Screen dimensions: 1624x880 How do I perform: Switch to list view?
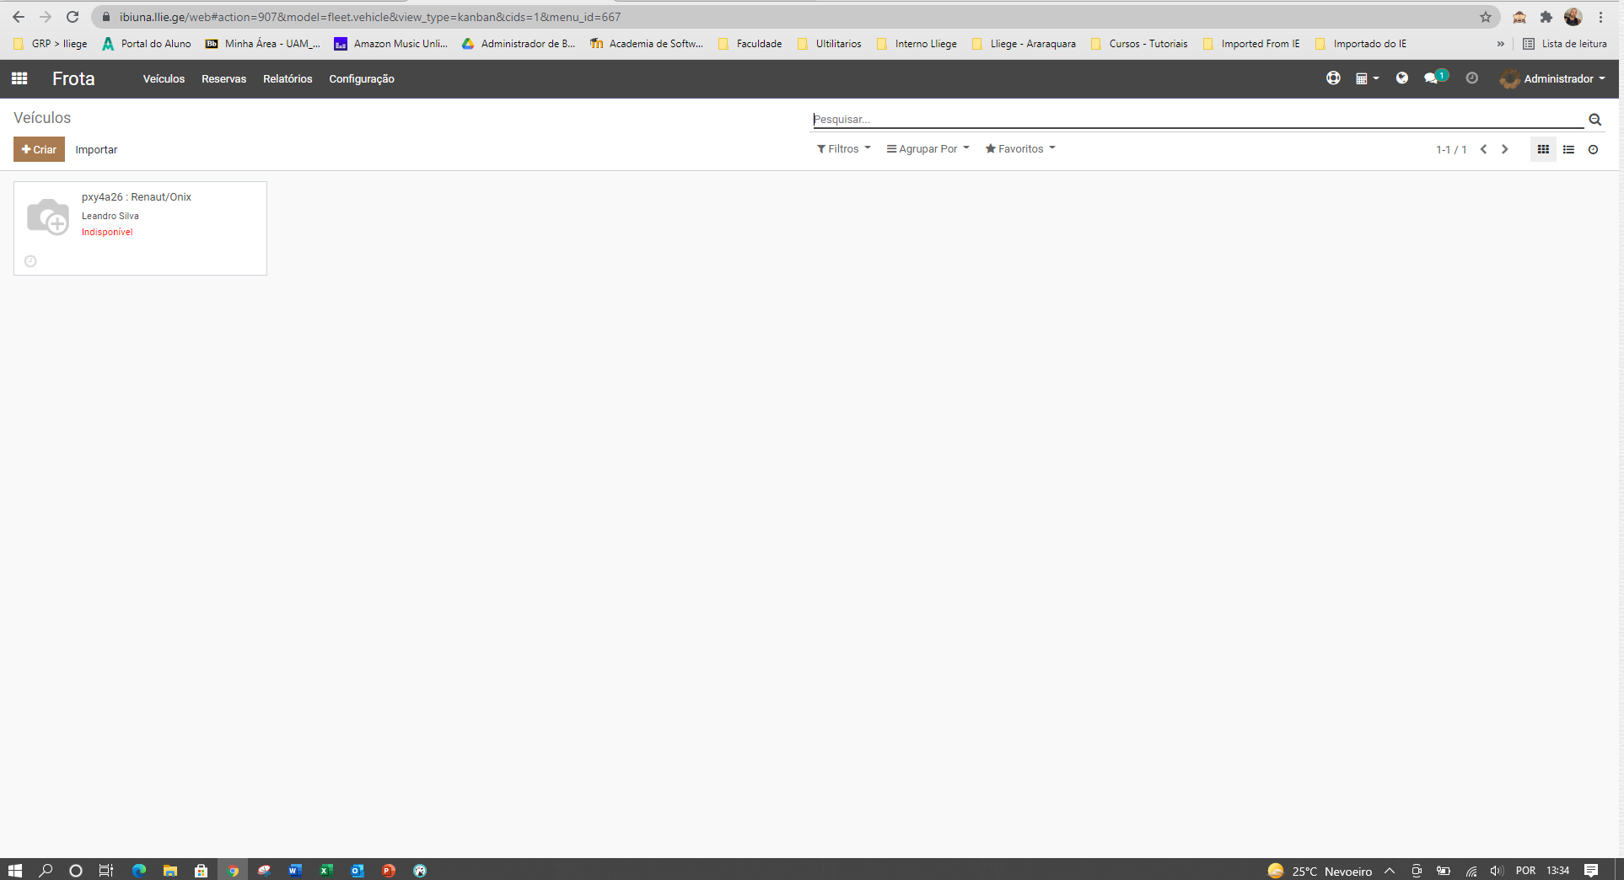(x=1568, y=149)
